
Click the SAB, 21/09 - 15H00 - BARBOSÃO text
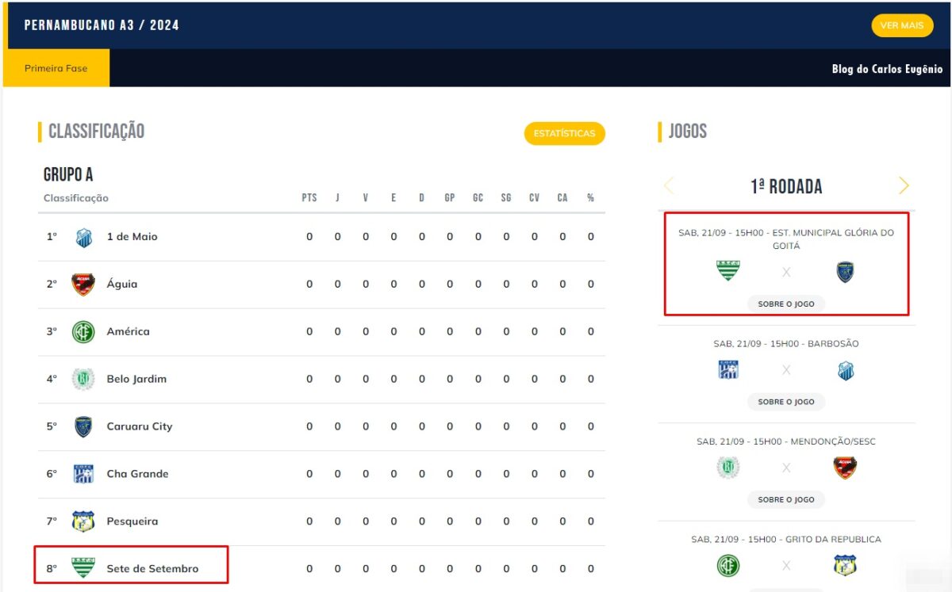[x=786, y=344]
